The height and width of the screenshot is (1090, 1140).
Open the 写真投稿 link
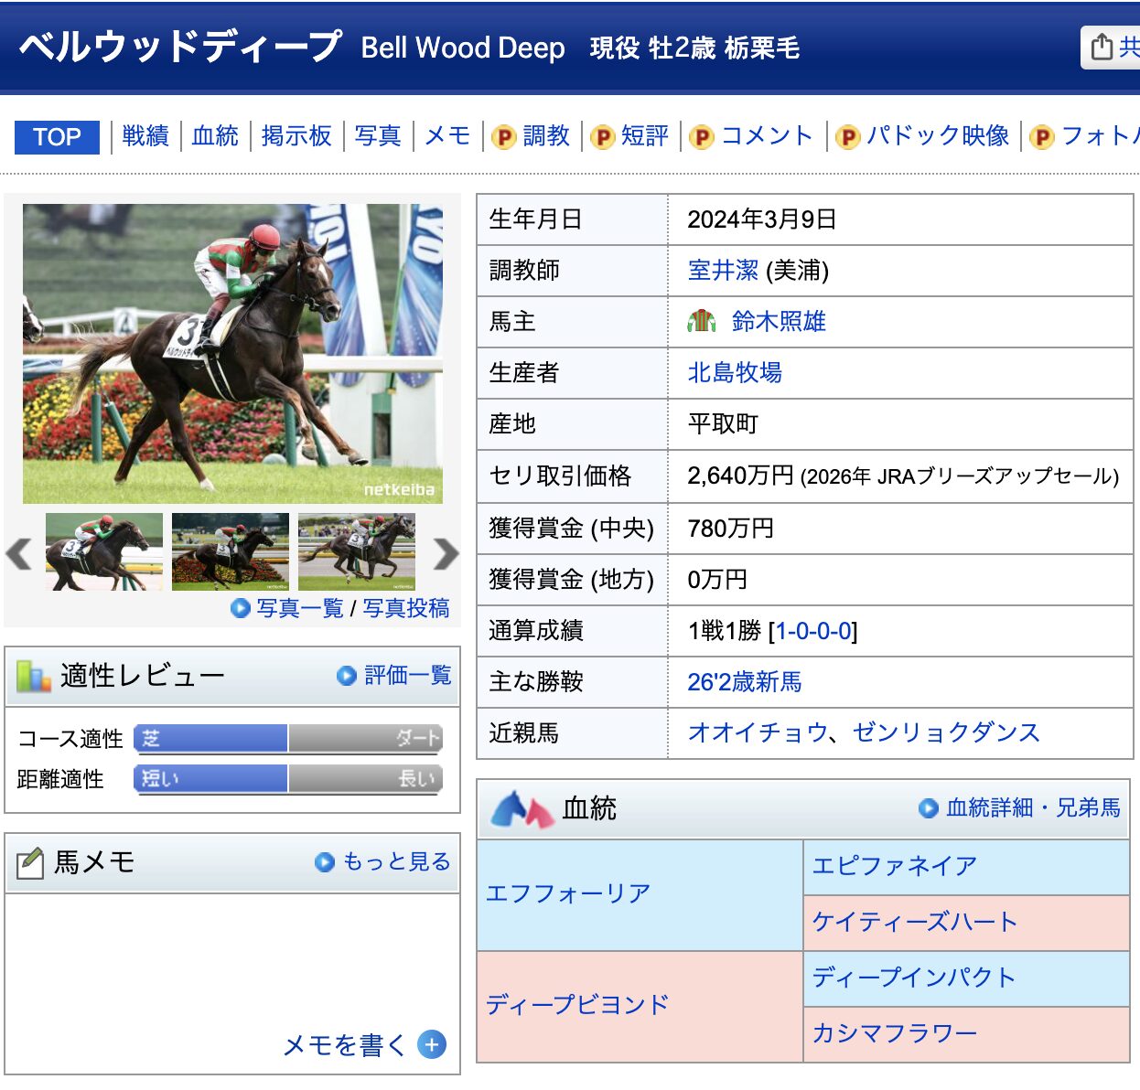click(x=406, y=608)
